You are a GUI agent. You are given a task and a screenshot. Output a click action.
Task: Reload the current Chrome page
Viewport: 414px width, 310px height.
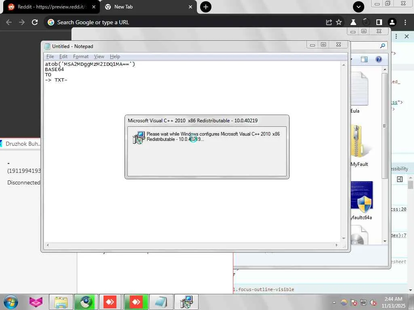coord(35,22)
